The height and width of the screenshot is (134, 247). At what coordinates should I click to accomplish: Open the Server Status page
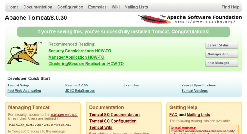(222, 45)
